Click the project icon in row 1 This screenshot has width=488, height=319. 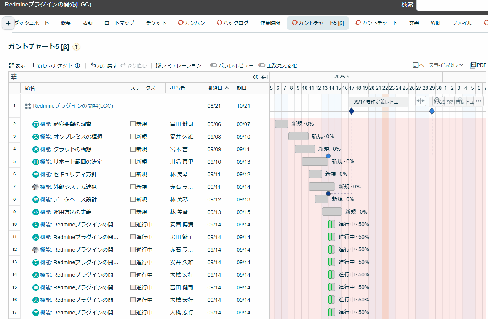tap(28, 106)
